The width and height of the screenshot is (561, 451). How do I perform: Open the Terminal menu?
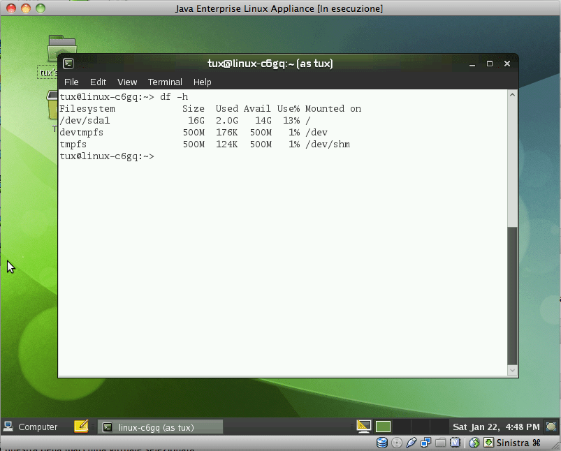click(x=165, y=82)
